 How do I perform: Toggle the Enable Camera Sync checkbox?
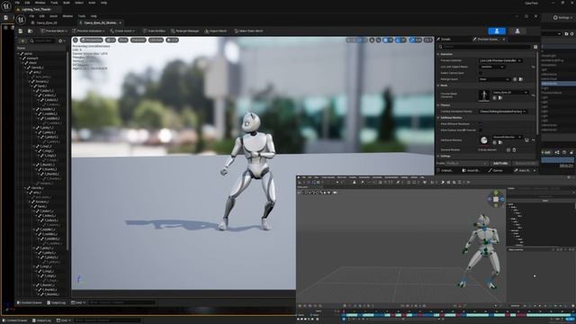(x=481, y=73)
